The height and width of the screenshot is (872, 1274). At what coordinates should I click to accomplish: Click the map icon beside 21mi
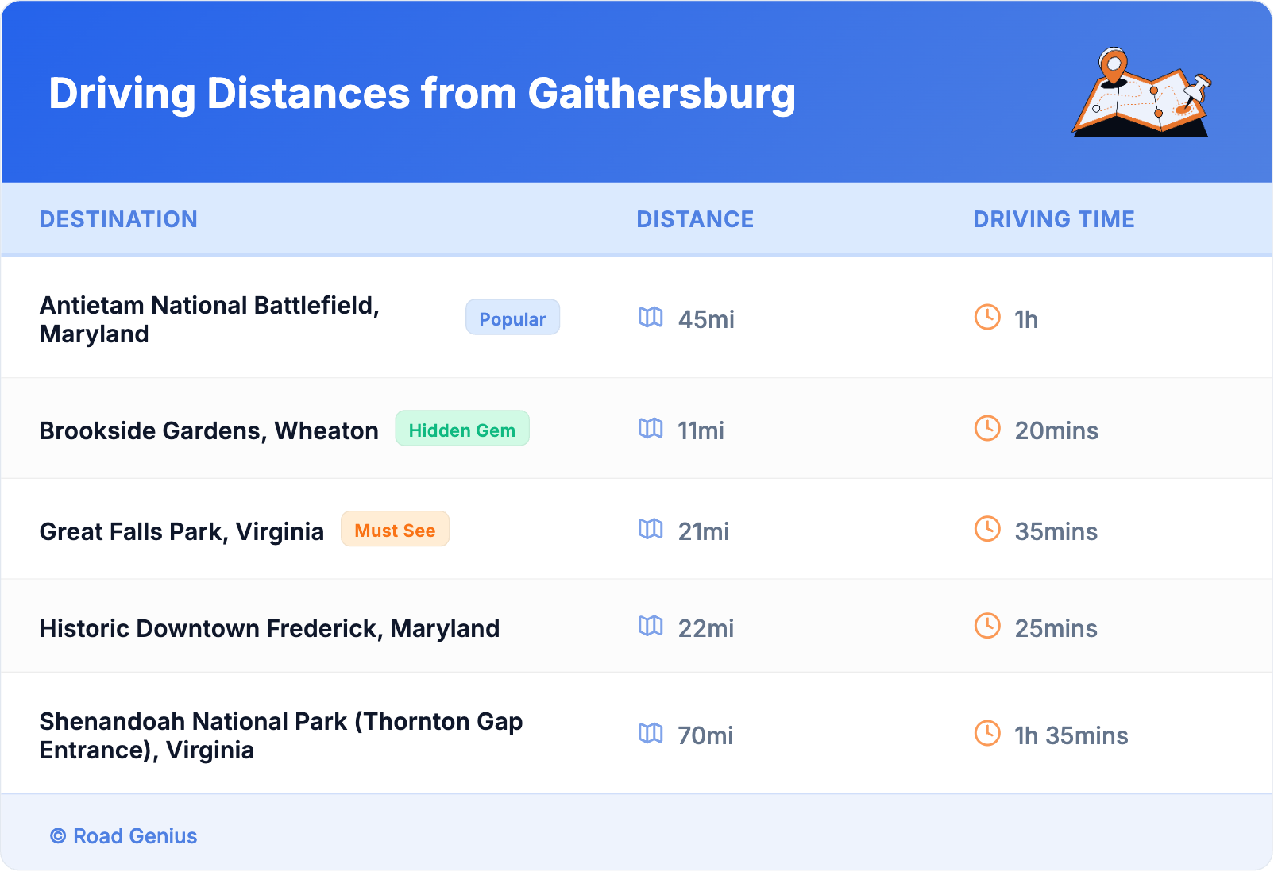[x=651, y=529]
